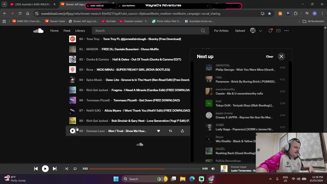The height and width of the screenshot is (184, 327).
Task: Open Chrome extensions puzzle icon
Action: point(296,14)
